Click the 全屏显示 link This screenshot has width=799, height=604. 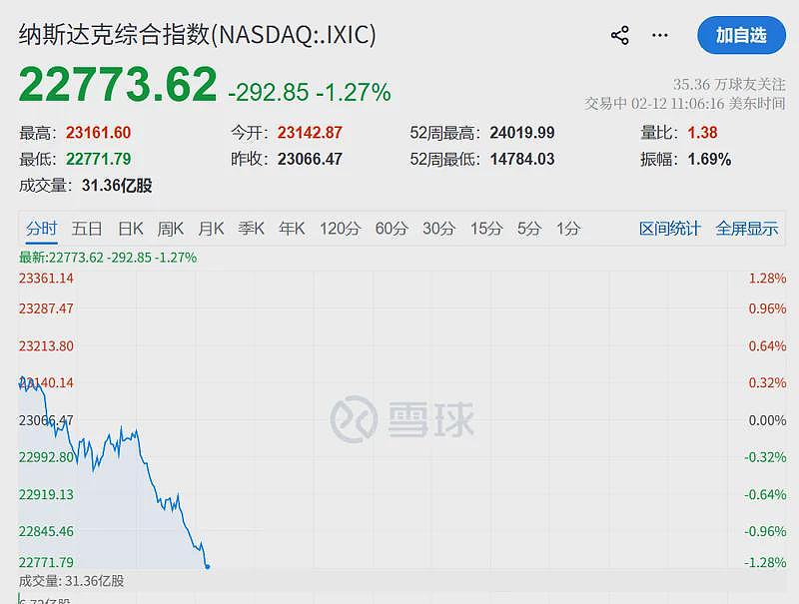746,229
